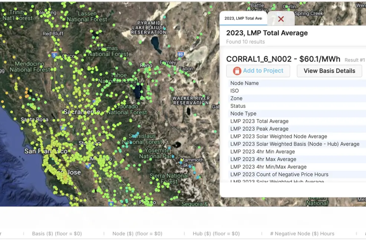Click Mammoth Lakes label on map
This screenshot has height=244, width=366.
pyautogui.click(x=192, y=162)
